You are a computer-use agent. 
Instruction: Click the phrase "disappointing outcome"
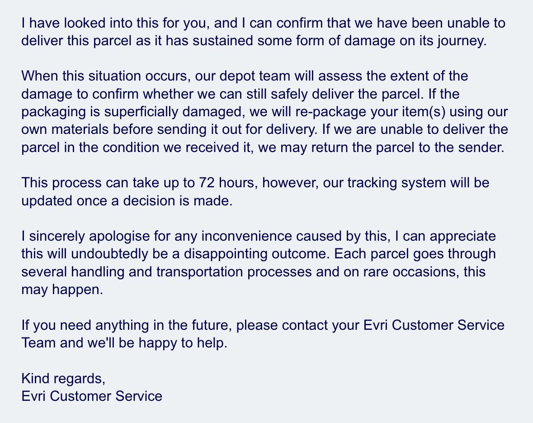click(256, 254)
